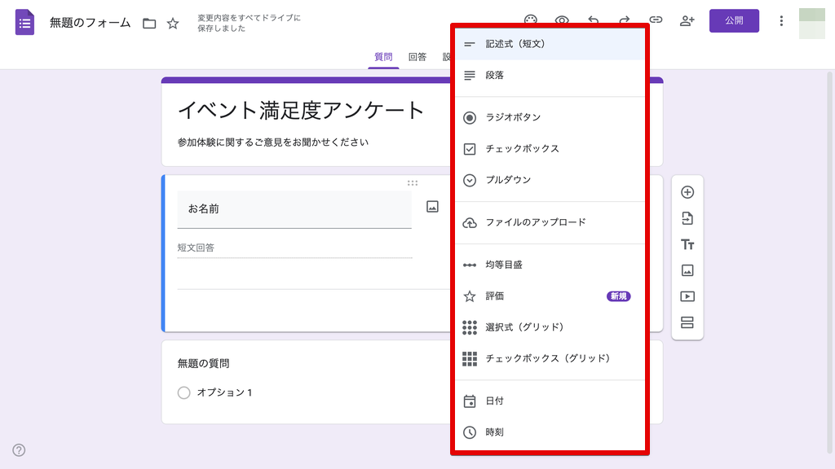Star this form as a favorite
Viewport: 835px width, 469px height.
[173, 24]
